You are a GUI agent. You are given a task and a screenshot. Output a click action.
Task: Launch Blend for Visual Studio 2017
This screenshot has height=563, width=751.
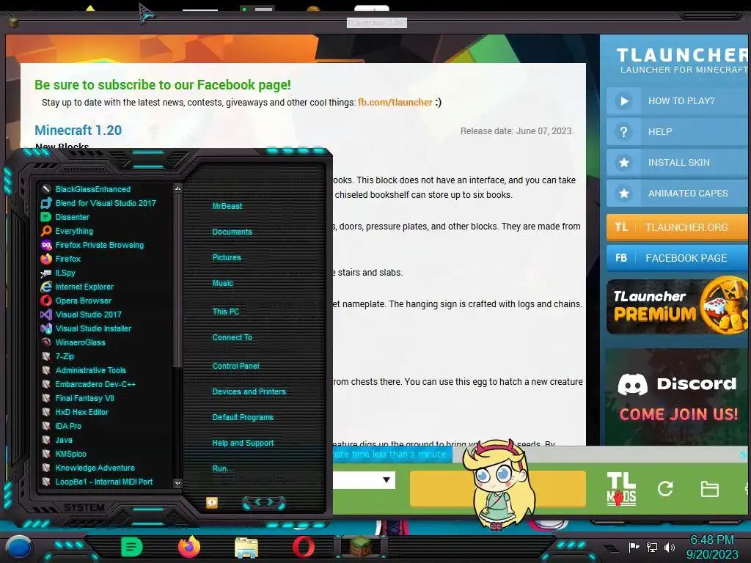(x=99, y=203)
